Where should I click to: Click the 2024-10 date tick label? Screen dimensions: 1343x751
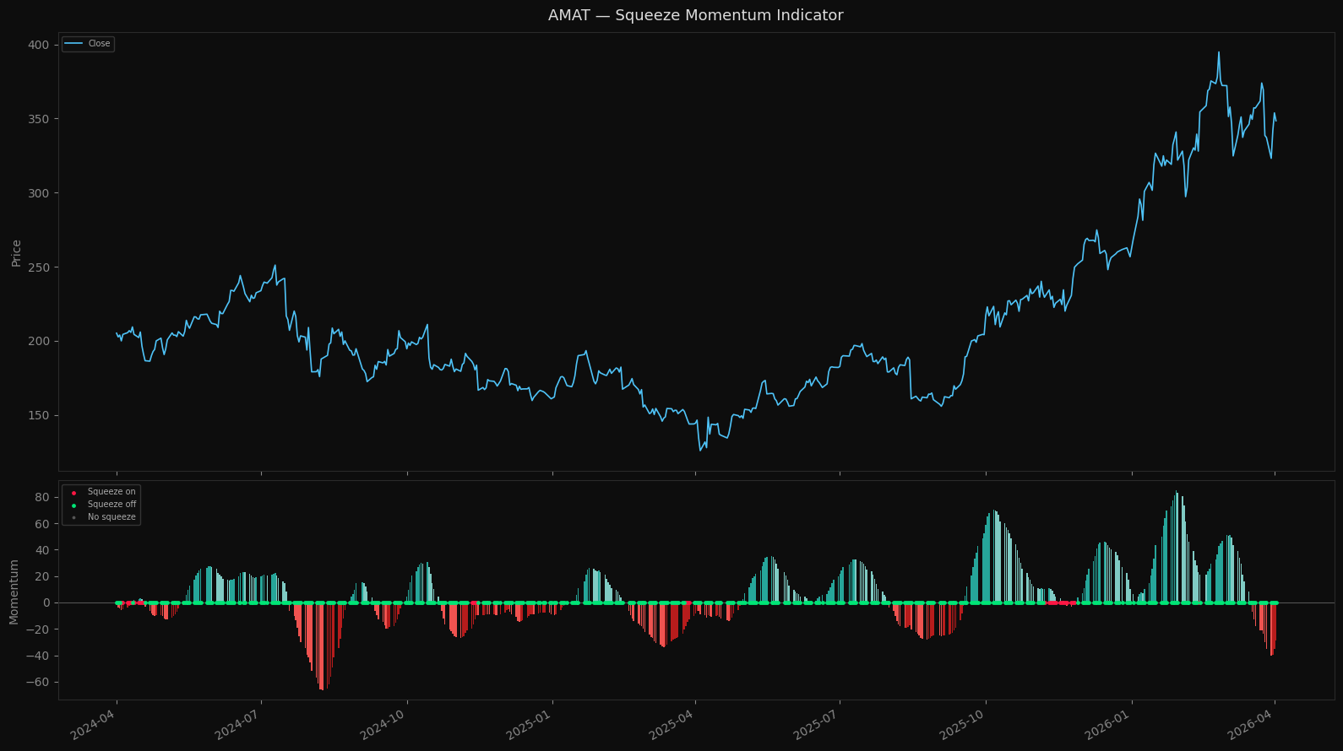[x=383, y=726]
